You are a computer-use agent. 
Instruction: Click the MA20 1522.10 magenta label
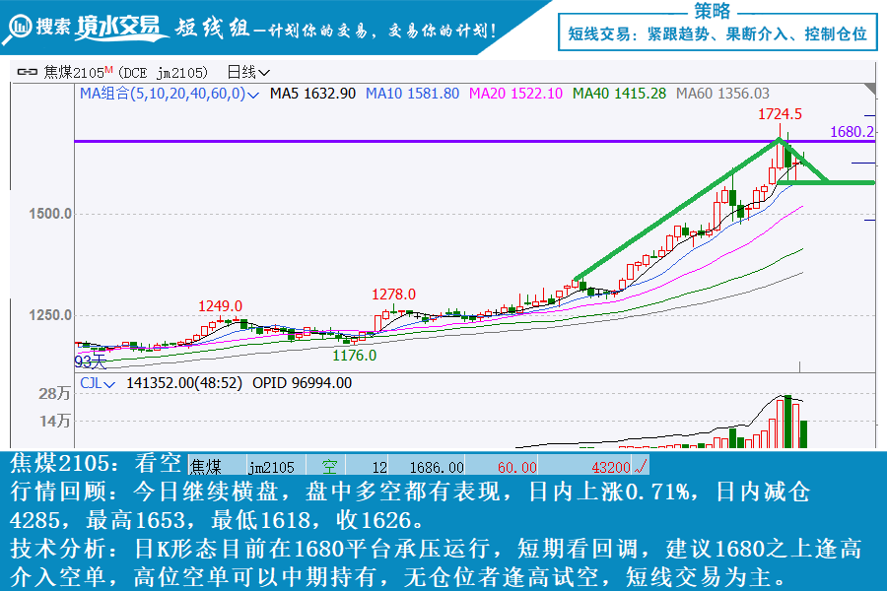click(x=515, y=94)
